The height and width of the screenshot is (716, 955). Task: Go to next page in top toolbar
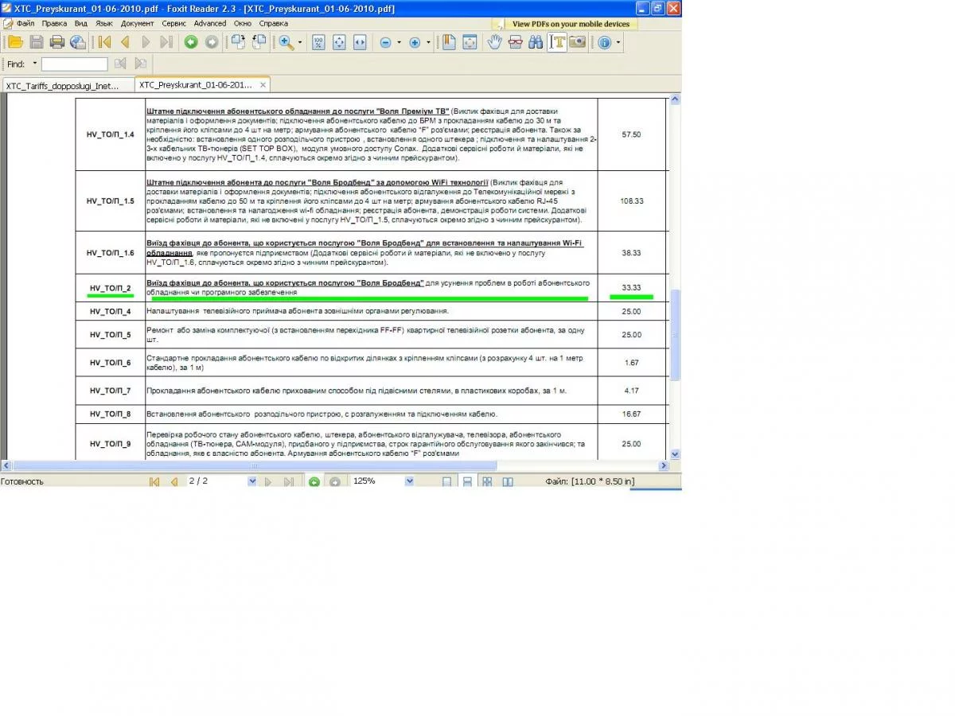click(146, 42)
